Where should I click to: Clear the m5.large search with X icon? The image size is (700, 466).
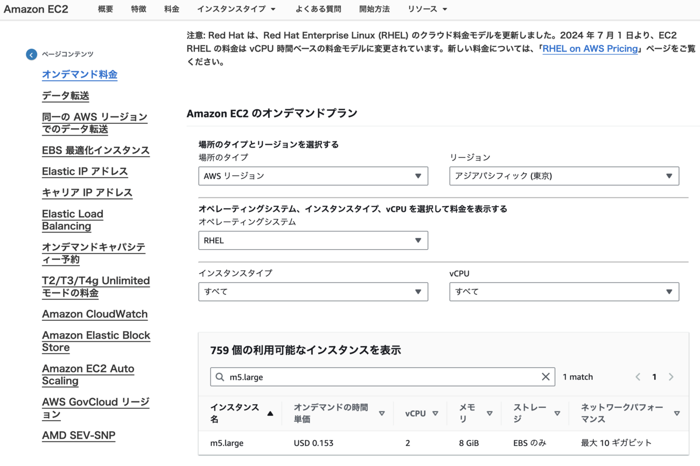click(545, 377)
